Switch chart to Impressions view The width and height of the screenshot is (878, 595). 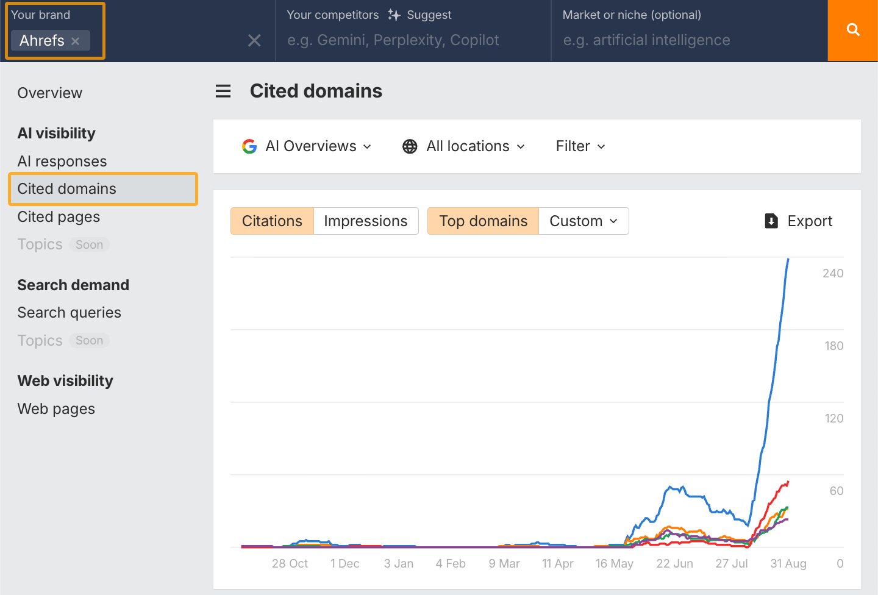coord(365,221)
